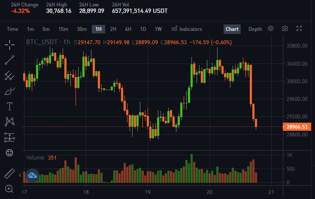The height and width of the screenshot is (199, 315).
Task: Select the long position forecasting tool
Action: click(9, 138)
